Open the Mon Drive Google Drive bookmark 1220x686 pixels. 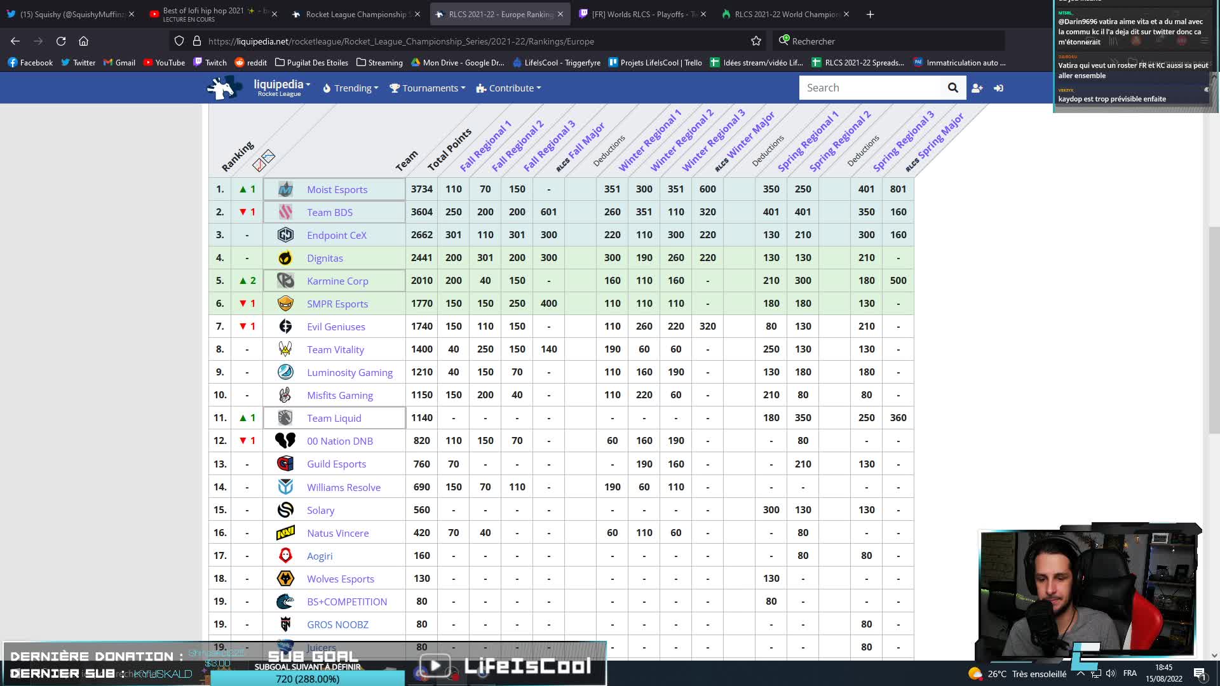[457, 62]
